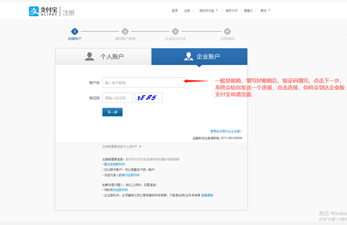The image size is (347, 225).
Task: Expand the 更多 dropdown in navigation
Action: (x=266, y=11)
